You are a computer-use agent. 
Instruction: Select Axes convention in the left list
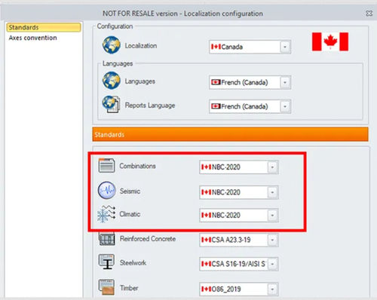tap(32, 38)
